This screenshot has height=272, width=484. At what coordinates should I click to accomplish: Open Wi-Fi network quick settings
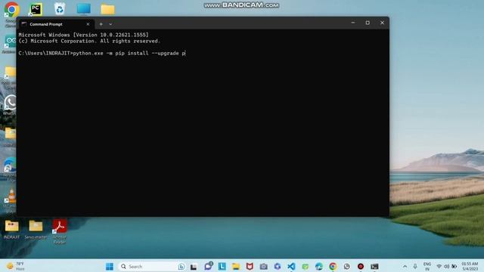click(439, 267)
